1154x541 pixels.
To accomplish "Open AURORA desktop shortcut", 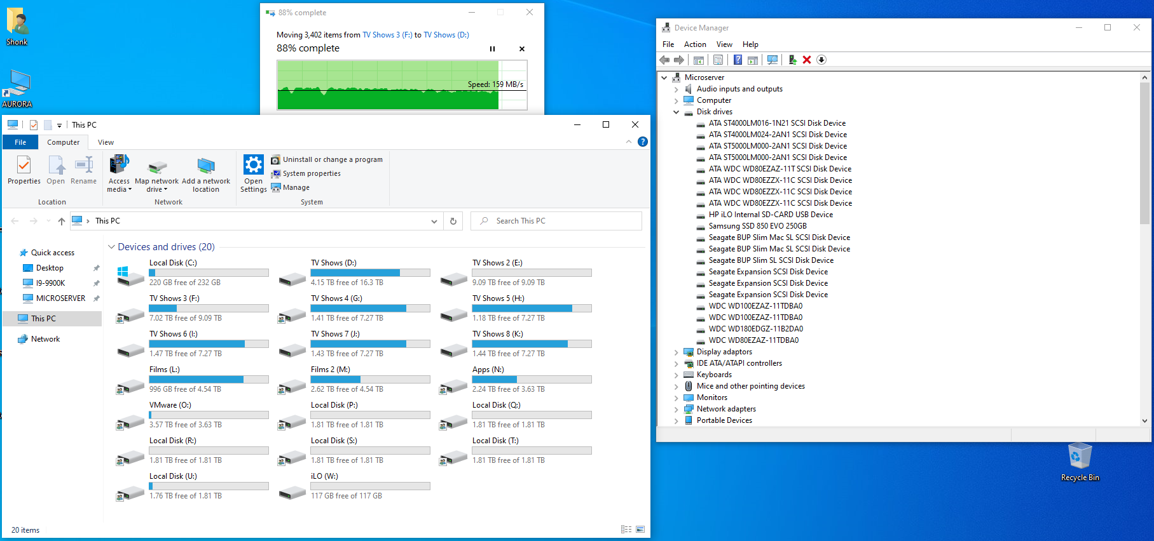I will (x=17, y=89).
